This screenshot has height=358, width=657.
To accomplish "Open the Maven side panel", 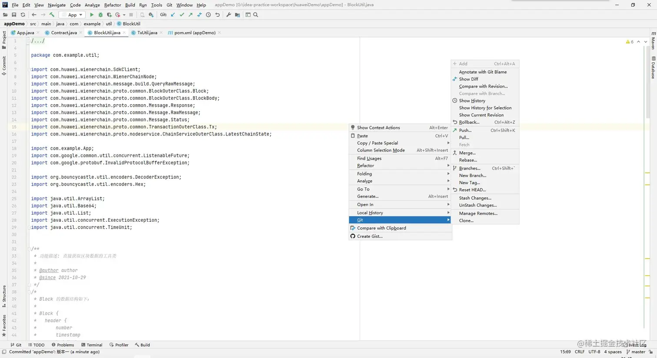I will coord(653,40).
